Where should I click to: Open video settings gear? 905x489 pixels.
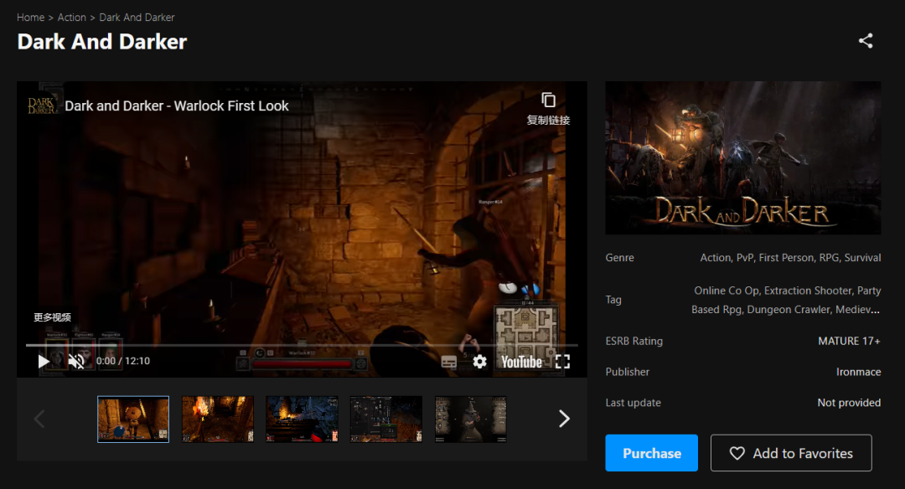click(x=479, y=362)
